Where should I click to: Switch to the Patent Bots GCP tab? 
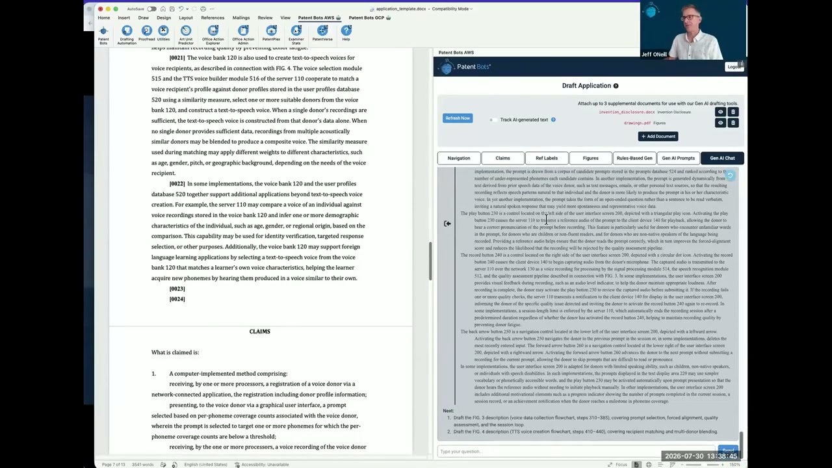coord(369,18)
